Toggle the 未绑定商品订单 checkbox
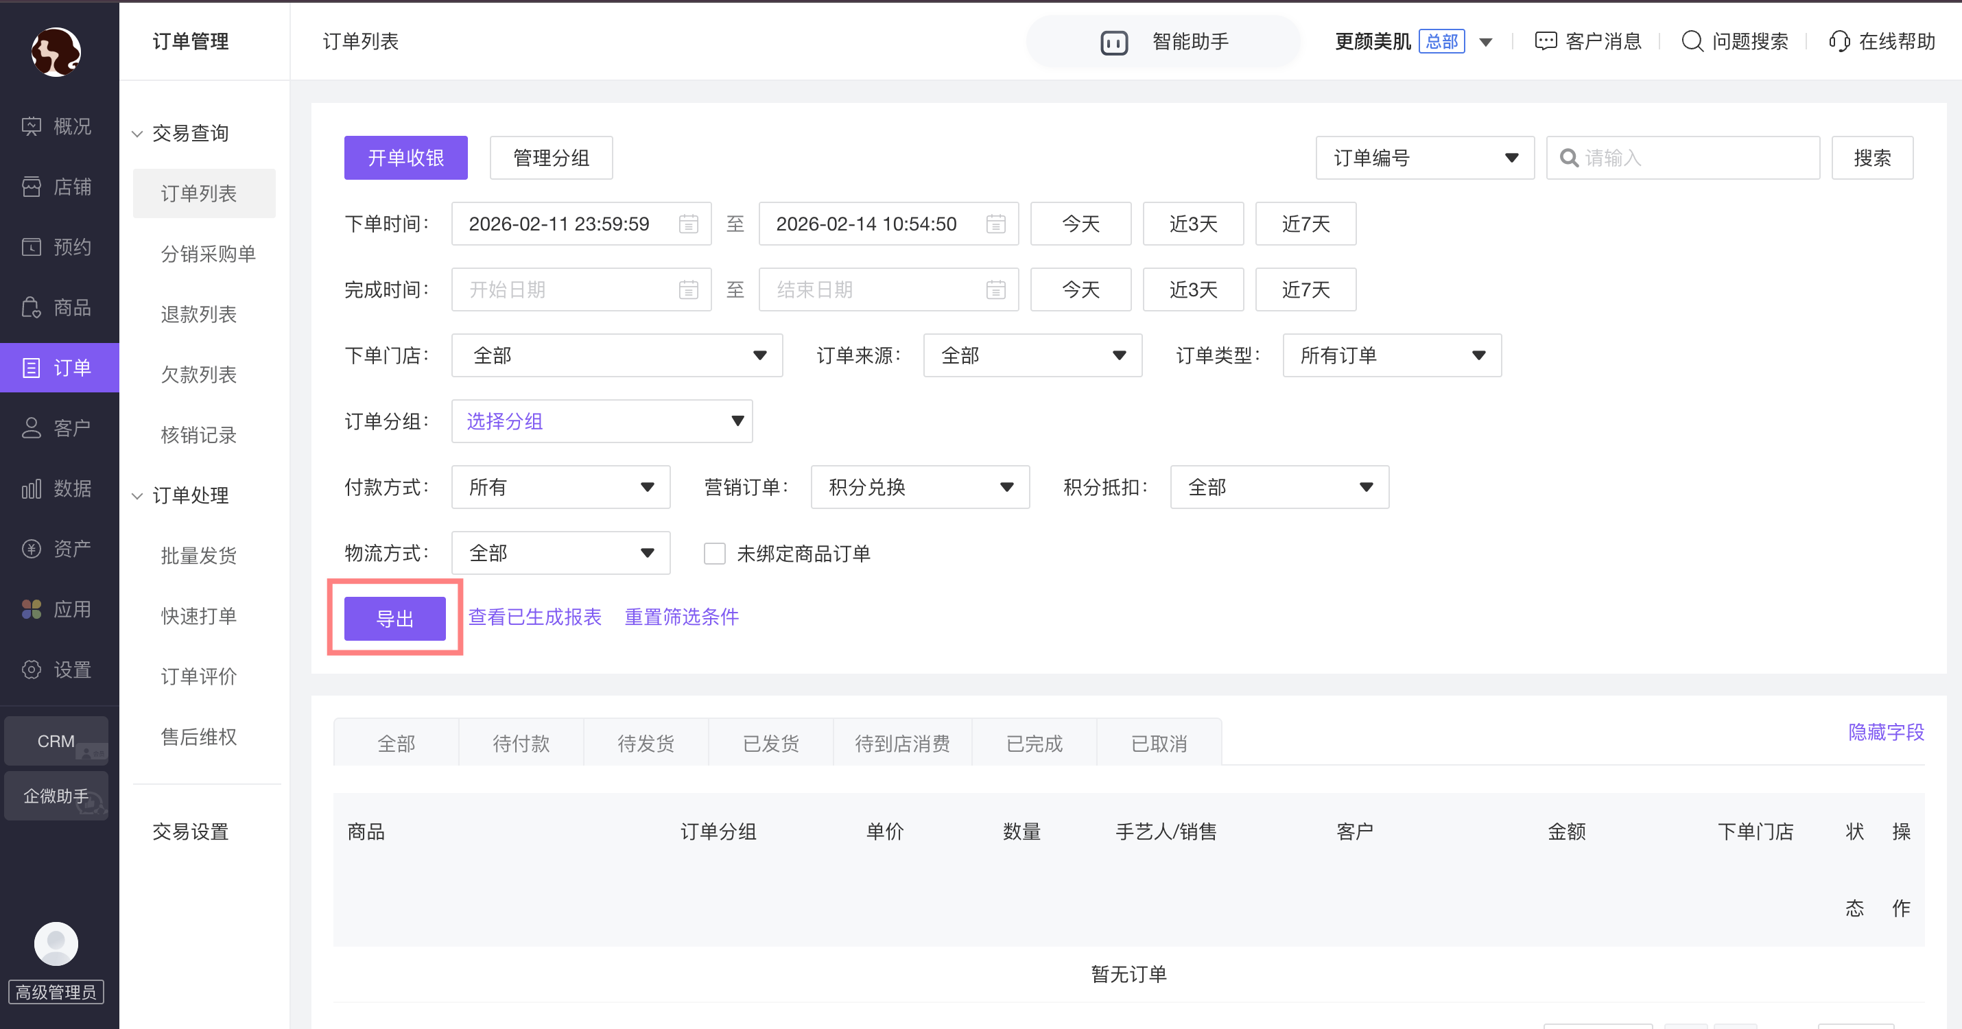 point(714,554)
